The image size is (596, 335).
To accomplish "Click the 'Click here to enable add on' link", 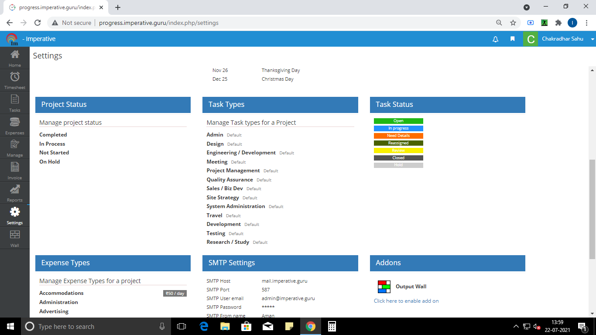I will (x=406, y=301).
